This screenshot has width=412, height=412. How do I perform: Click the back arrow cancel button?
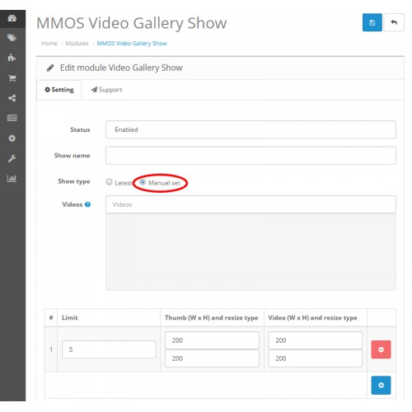(x=394, y=22)
